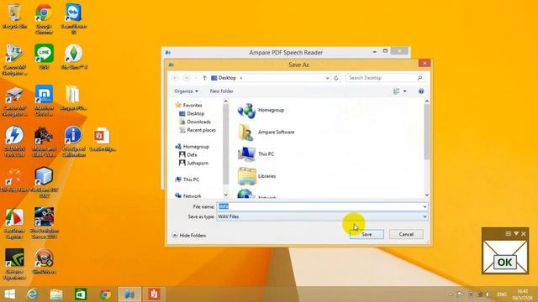Select Defa under Homegroup
The width and height of the screenshot is (538, 302).
(x=192, y=154)
